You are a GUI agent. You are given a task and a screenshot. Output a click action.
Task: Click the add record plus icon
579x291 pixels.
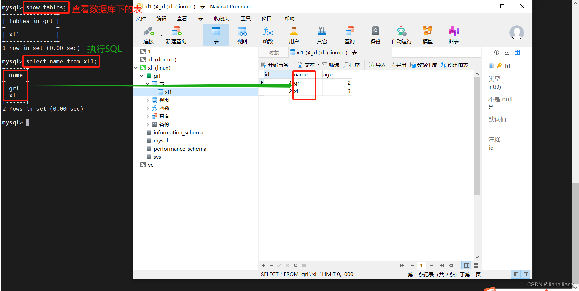point(263,265)
